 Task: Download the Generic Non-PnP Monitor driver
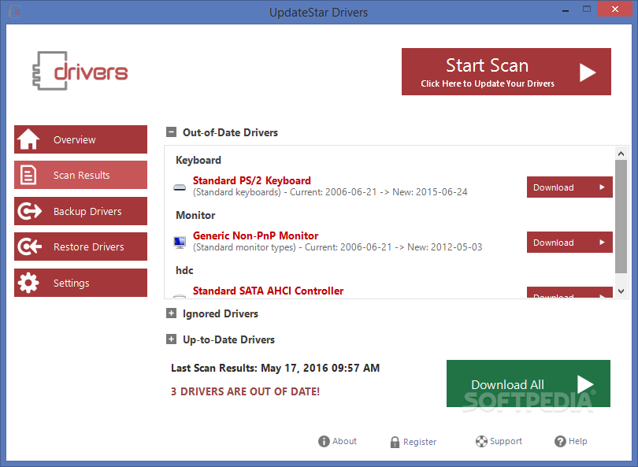point(569,243)
